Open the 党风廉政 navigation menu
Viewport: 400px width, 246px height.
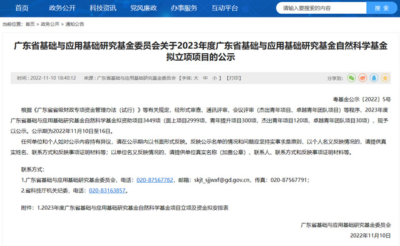click(143, 8)
